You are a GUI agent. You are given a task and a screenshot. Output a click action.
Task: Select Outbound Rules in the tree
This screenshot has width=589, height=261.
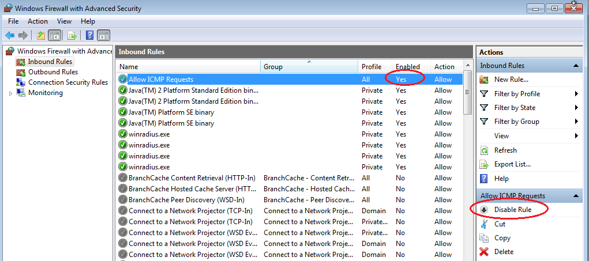coord(53,72)
